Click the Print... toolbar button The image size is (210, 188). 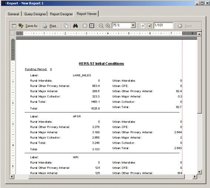(51, 26)
